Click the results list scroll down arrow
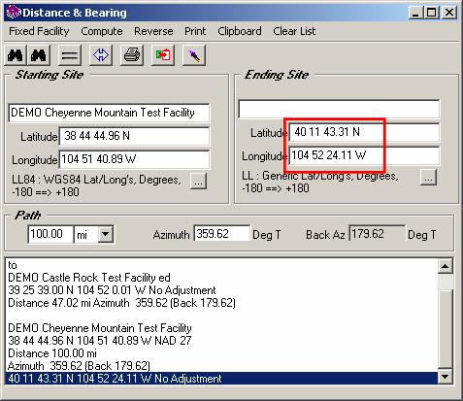The height and width of the screenshot is (401, 463). click(445, 377)
